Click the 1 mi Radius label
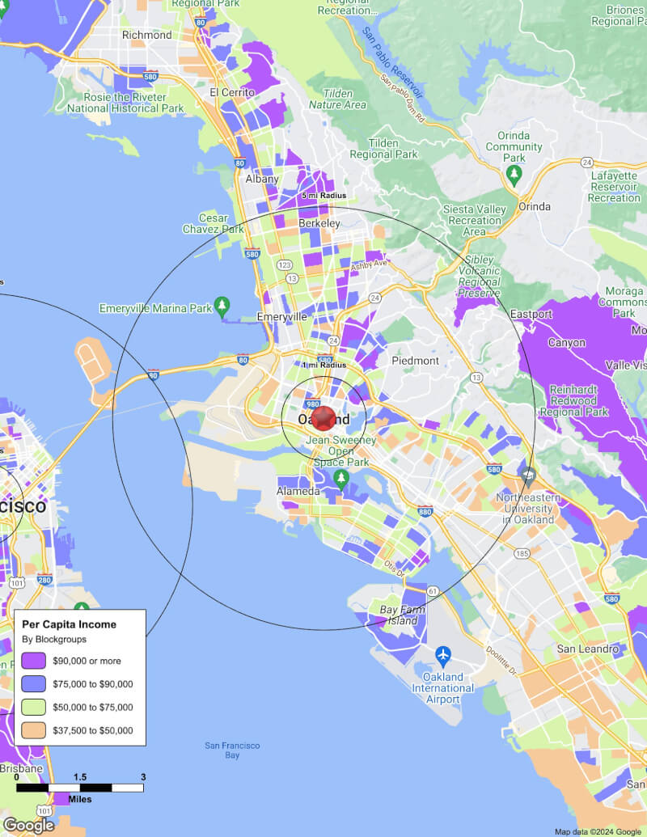The image size is (647, 837). [x=323, y=365]
